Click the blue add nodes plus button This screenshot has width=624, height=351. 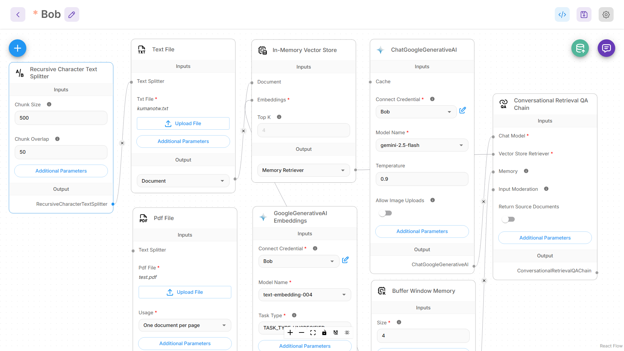[x=18, y=48]
